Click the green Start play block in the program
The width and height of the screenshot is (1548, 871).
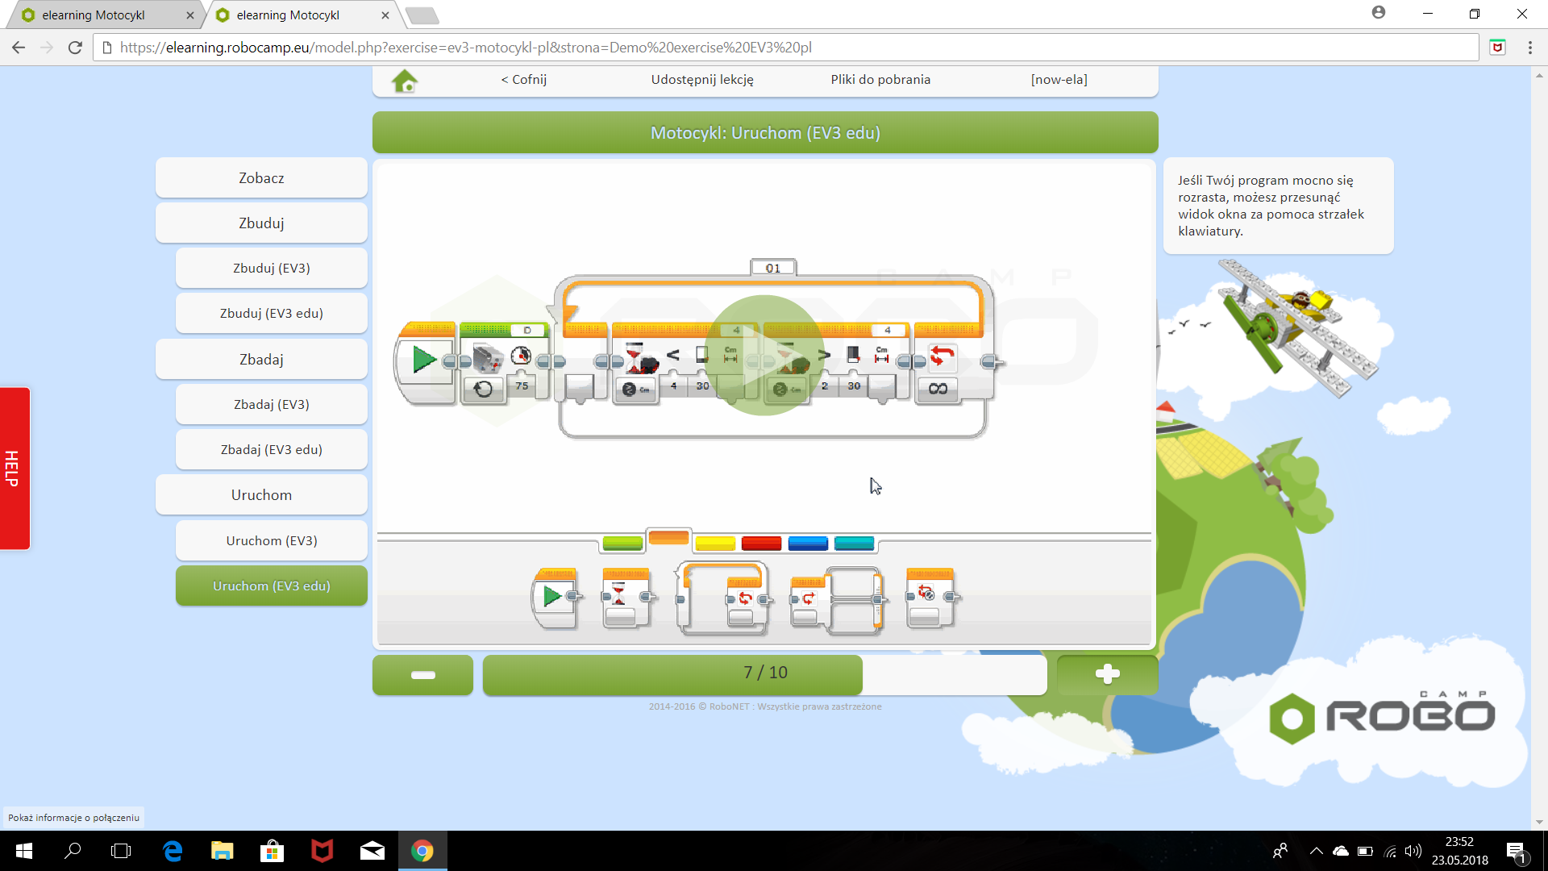coord(425,361)
